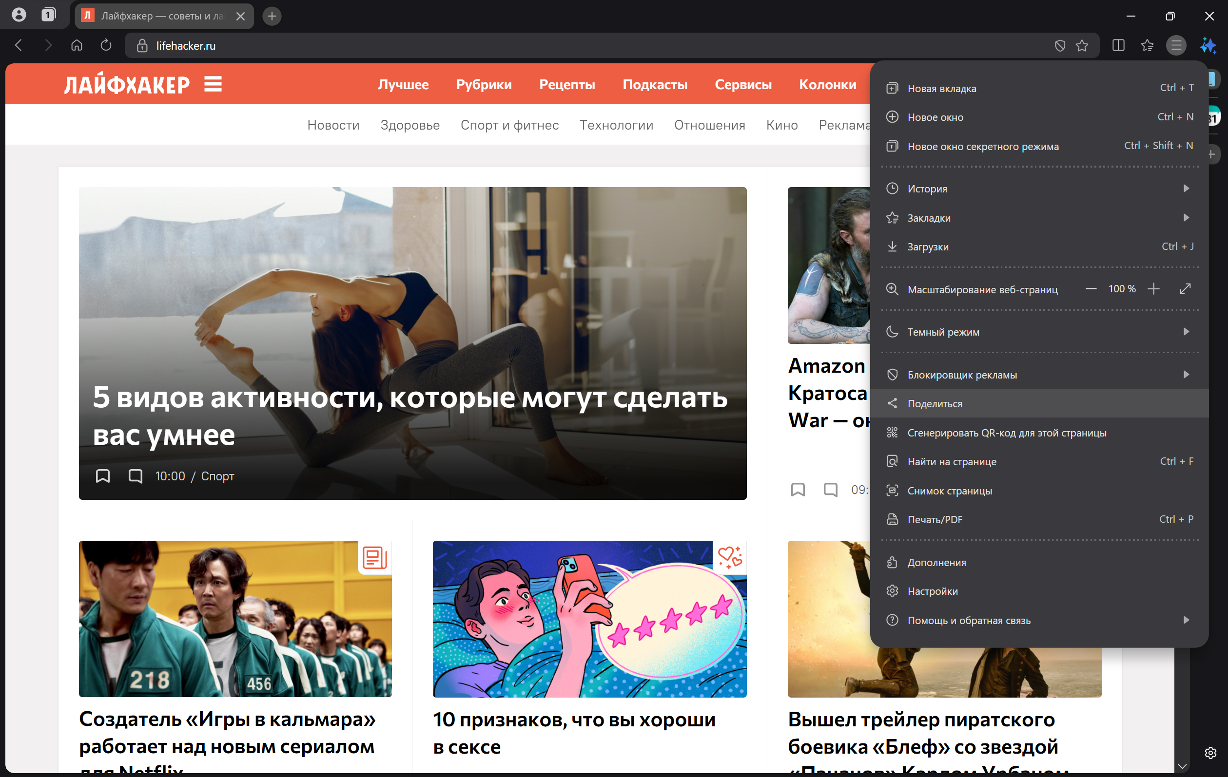1228x777 pixels.
Task: Expand the Закладки submenu
Action: coord(929,218)
